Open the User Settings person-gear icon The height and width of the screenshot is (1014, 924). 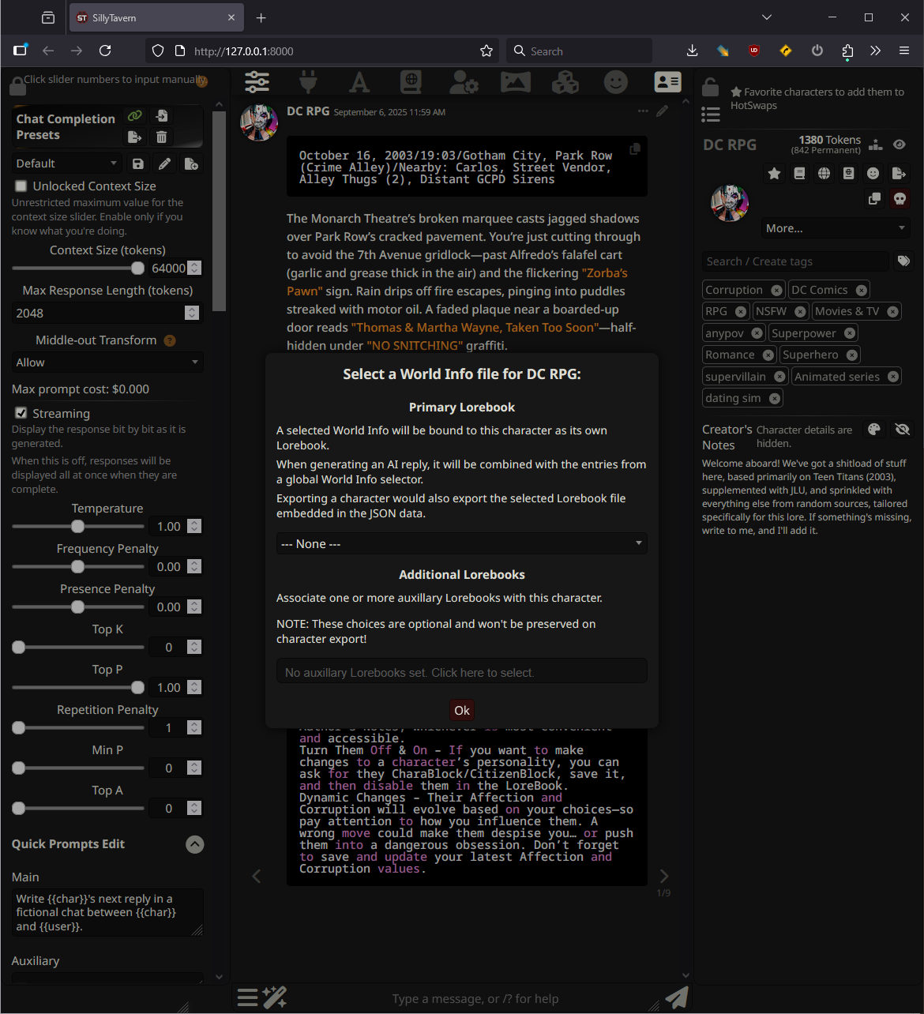point(463,81)
